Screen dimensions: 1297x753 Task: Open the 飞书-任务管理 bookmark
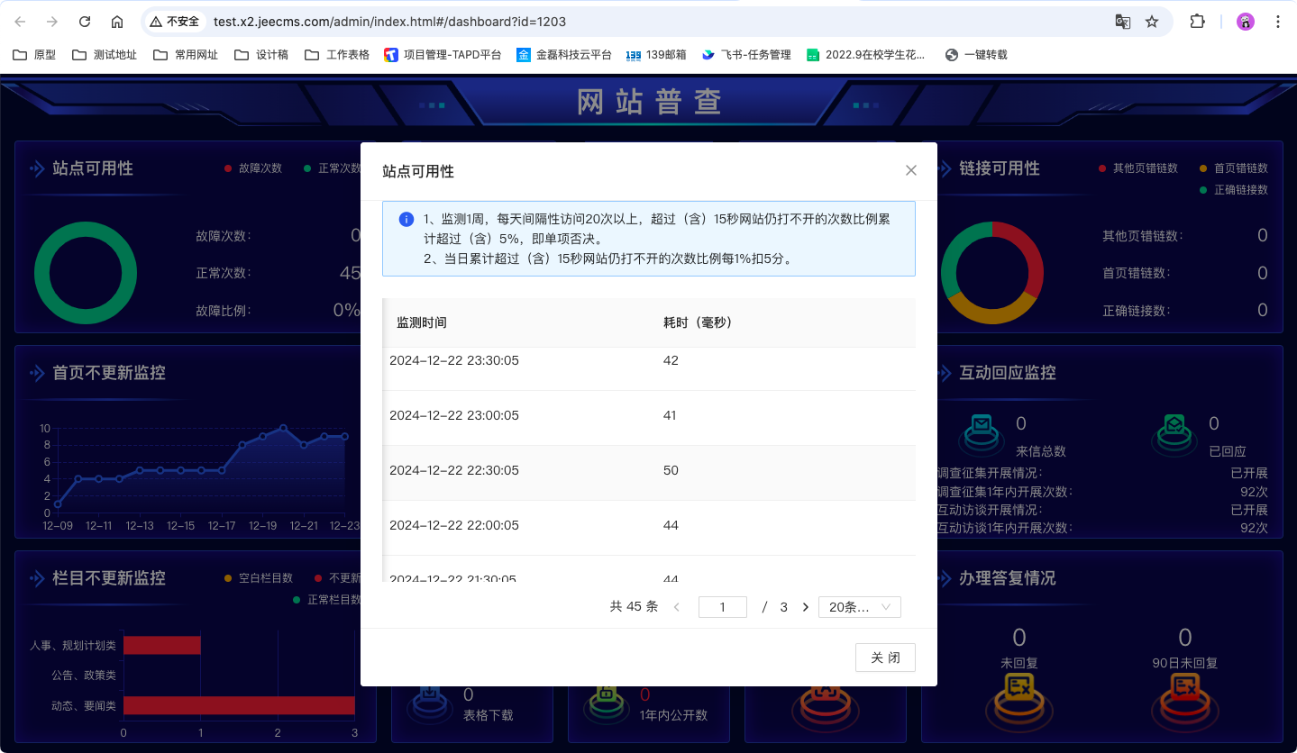click(x=746, y=55)
